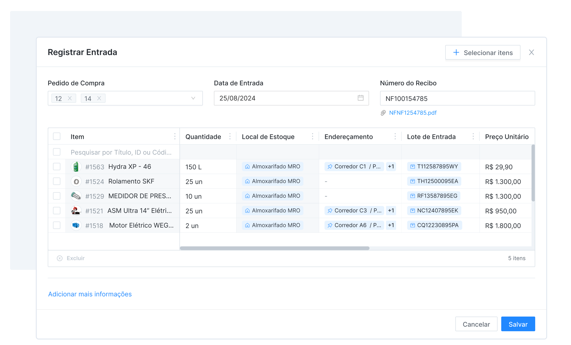Expand the Pedido de Compra dropdown
The width and height of the screenshot is (571, 345).
[x=193, y=98]
